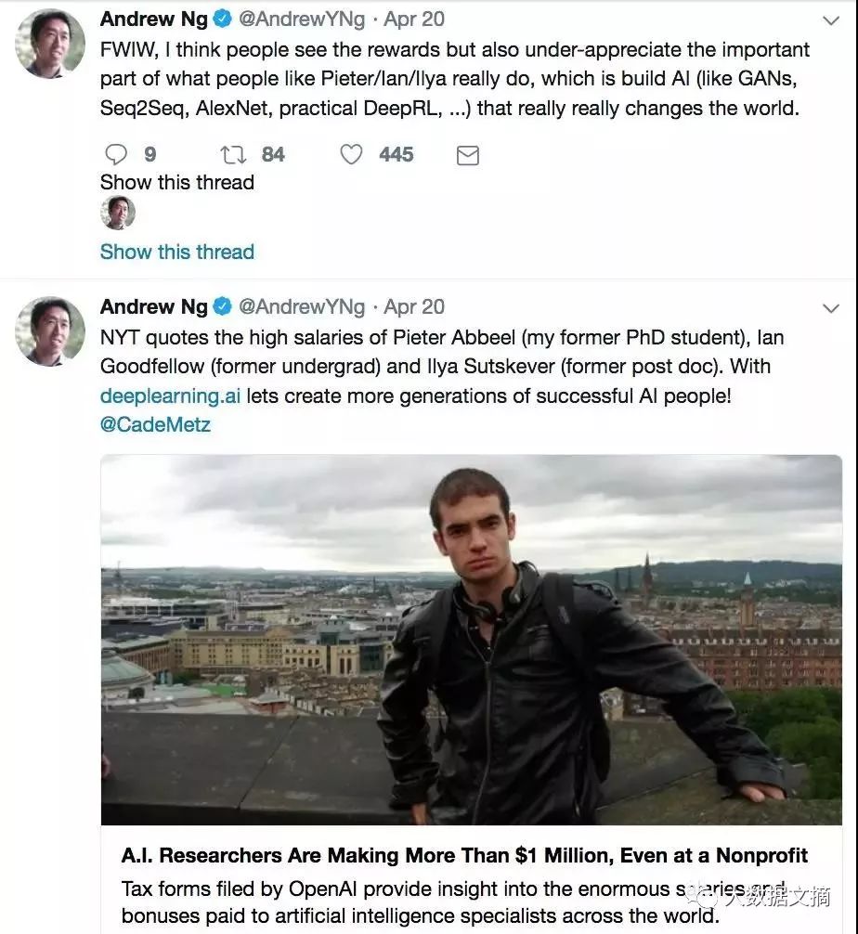The image size is (858, 934).
Task: Open the @CadeMetz mention
Action: (155, 425)
